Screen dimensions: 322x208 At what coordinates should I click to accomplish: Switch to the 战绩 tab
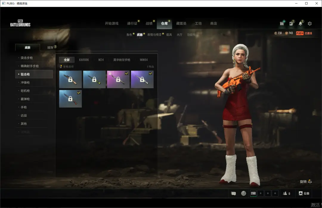click(x=149, y=24)
